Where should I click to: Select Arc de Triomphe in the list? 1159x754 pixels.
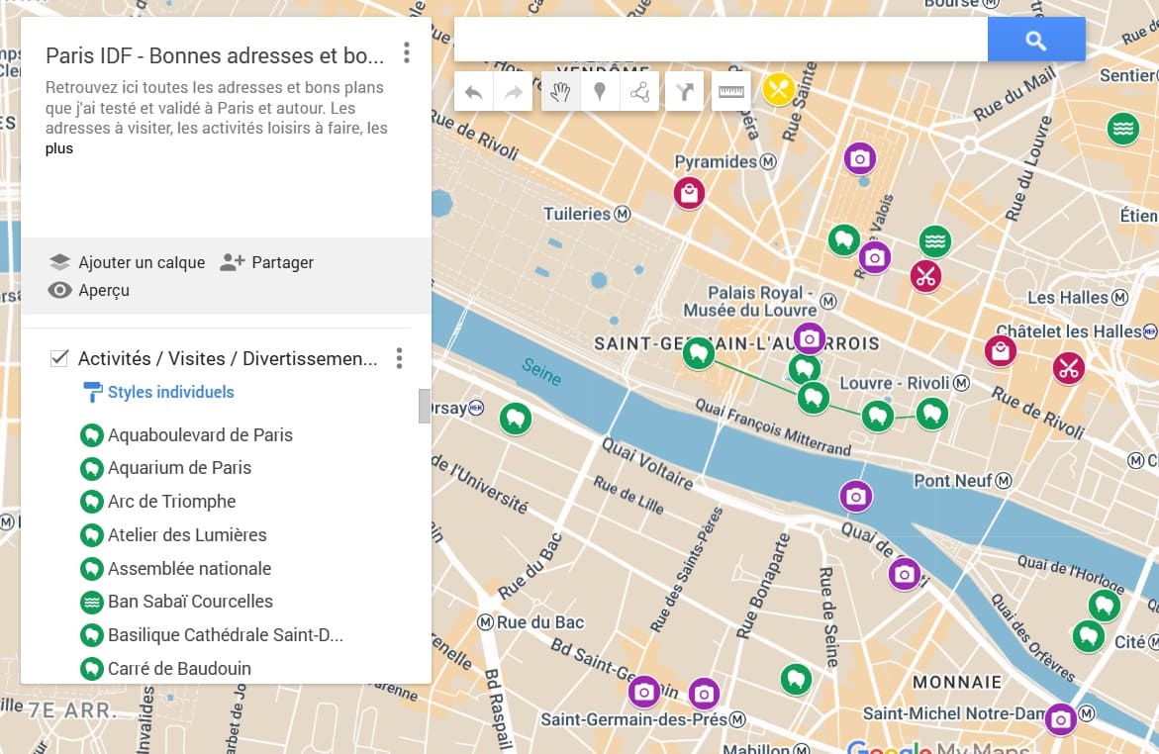171,502
